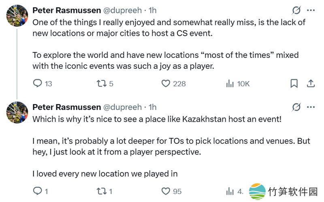The height and width of the screenshot is (202, 324).
Task: Click the Grok icon on first tweet
Action: pyautogui.click(x=296, y=10)
